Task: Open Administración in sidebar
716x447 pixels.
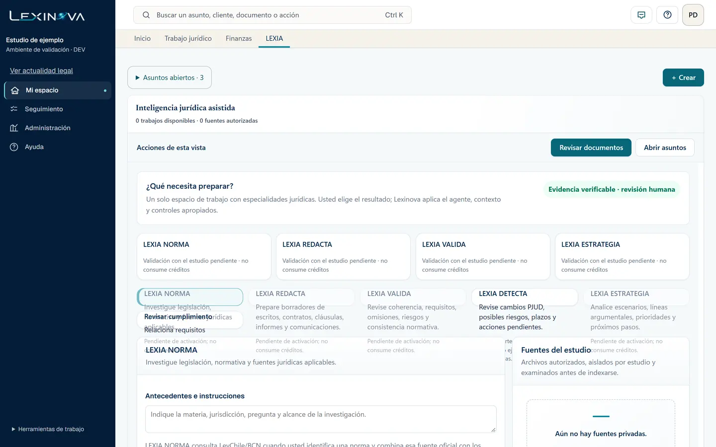Action: pos(58,128)
